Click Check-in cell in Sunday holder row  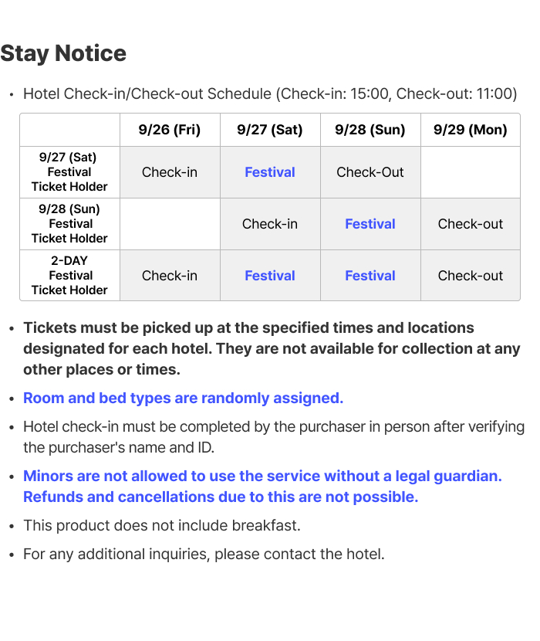click(269, 224)
